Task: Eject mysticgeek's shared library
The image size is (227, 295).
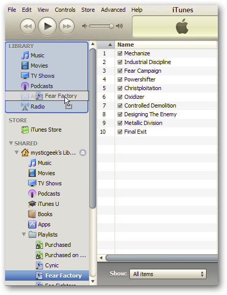Action: pyautogui.click(x=83, y=153)
